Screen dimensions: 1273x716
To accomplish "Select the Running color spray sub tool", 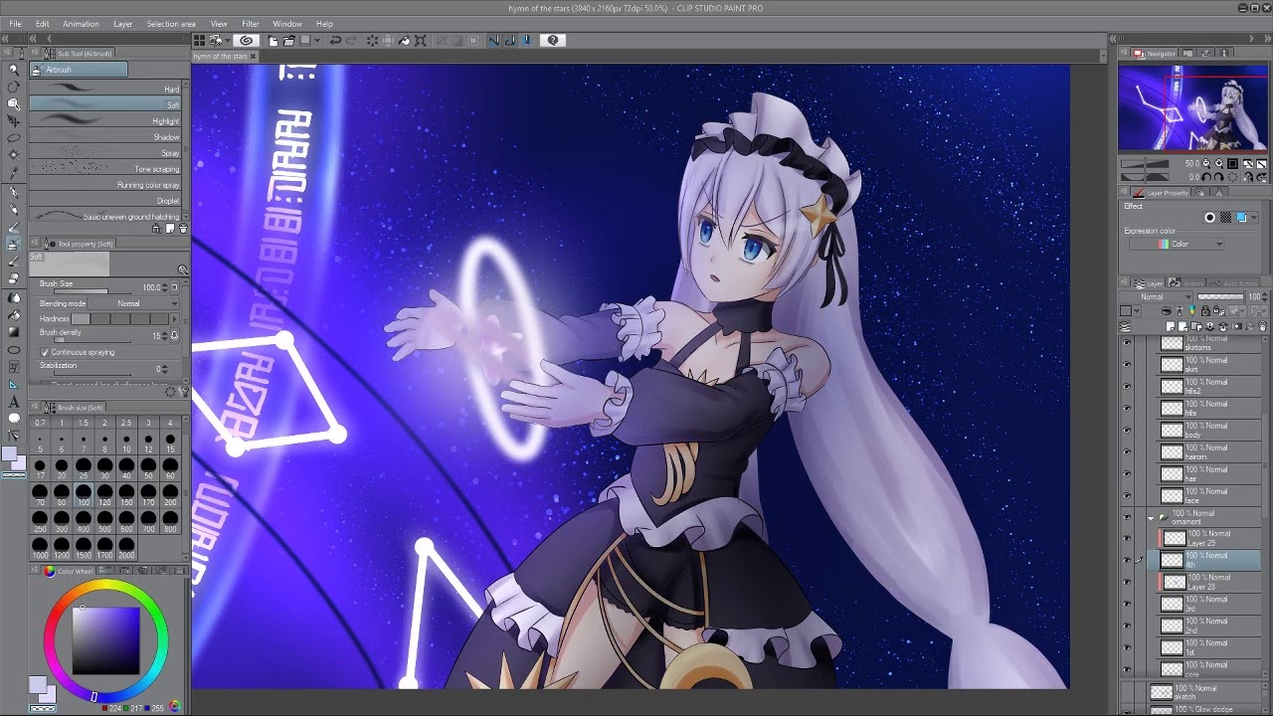I will (104, 184).
